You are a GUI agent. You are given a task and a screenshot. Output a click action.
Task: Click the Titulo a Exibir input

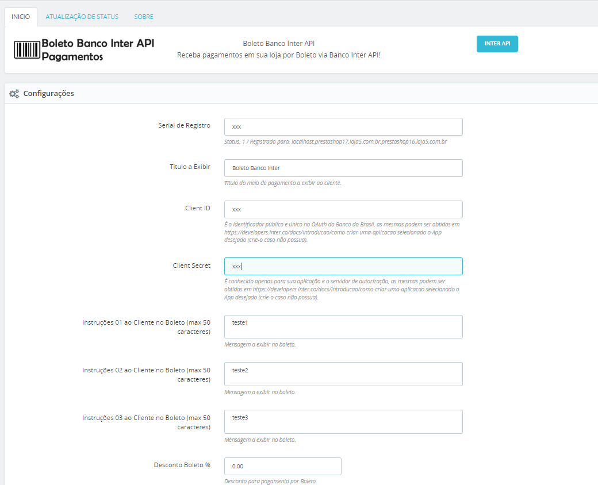(x=343, y=168)
